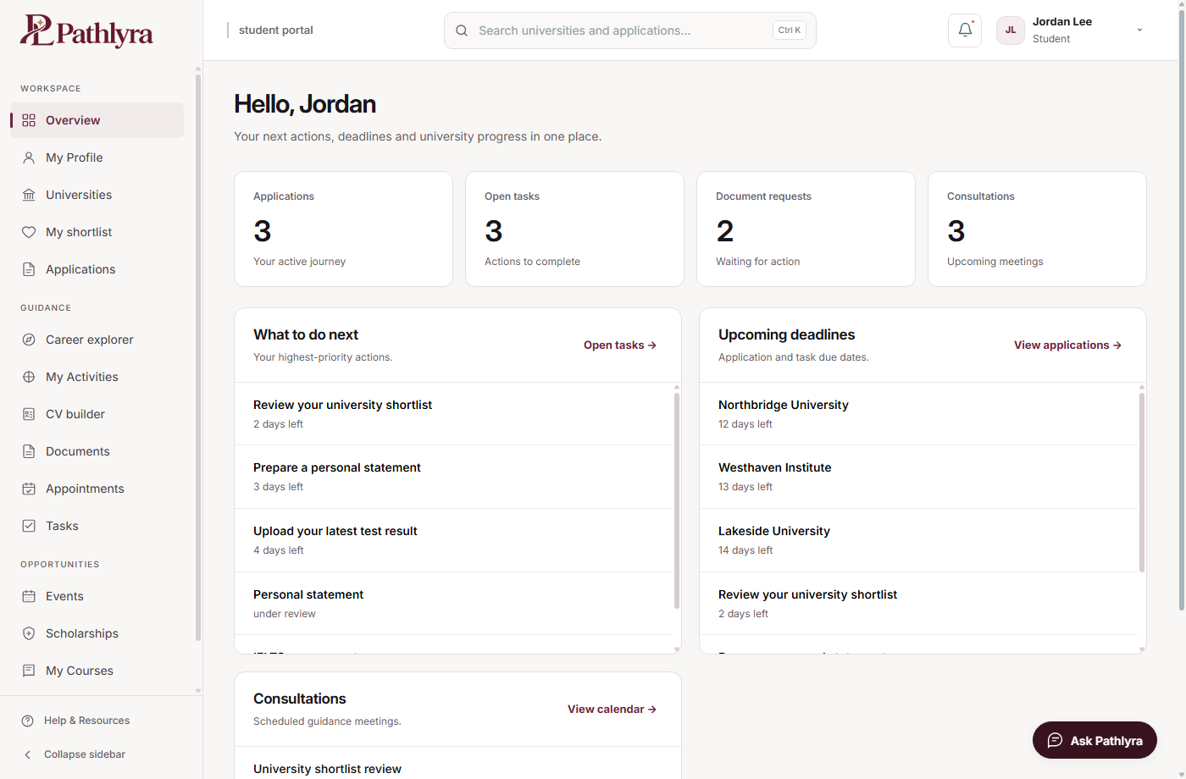The image size is (1186, 779).
Task: Click the Career explorer compass icon
Action: click(29, 340)
